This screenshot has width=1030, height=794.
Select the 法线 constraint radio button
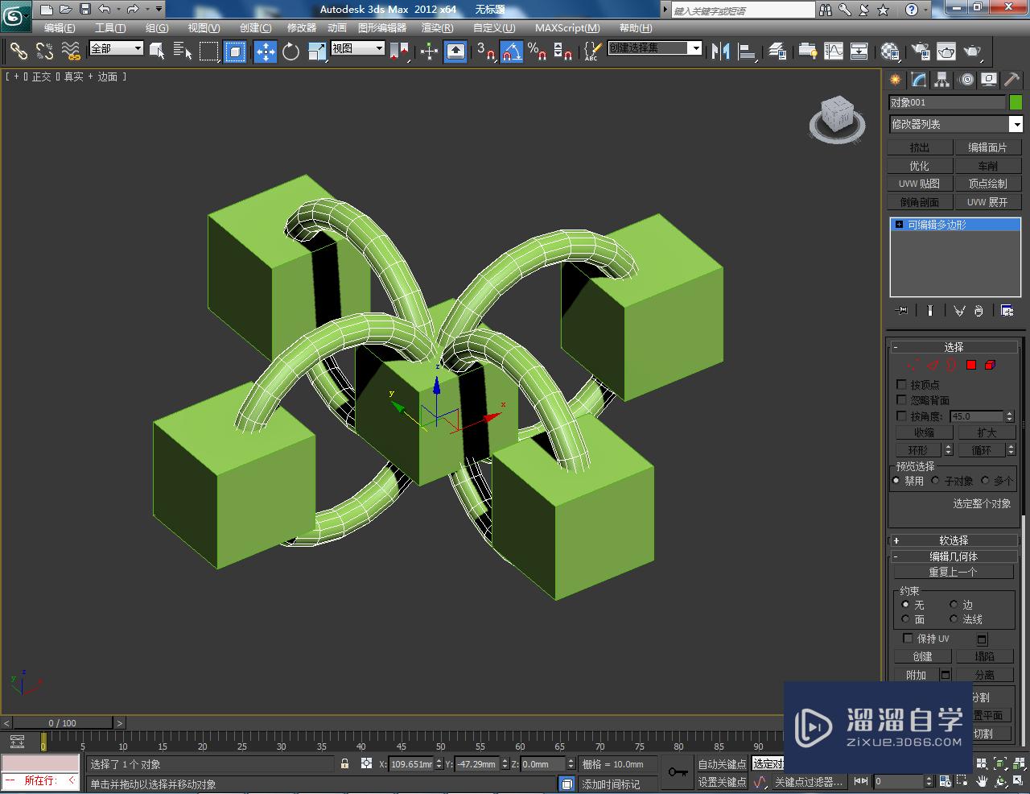[x=954, y=618]
